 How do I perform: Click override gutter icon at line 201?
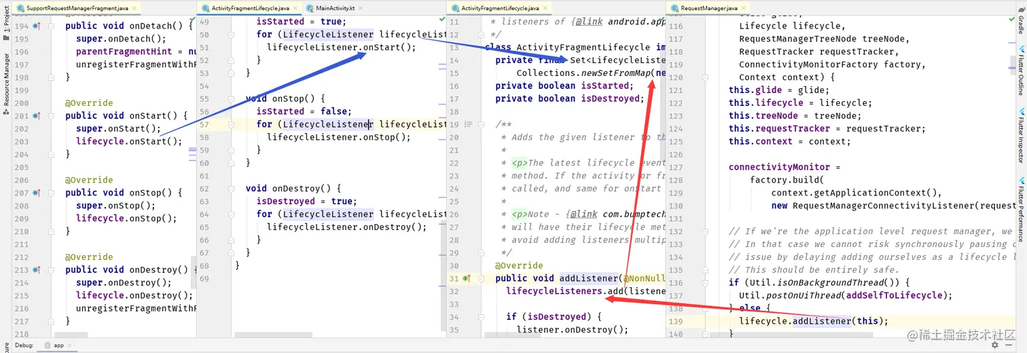click(37, 116)
